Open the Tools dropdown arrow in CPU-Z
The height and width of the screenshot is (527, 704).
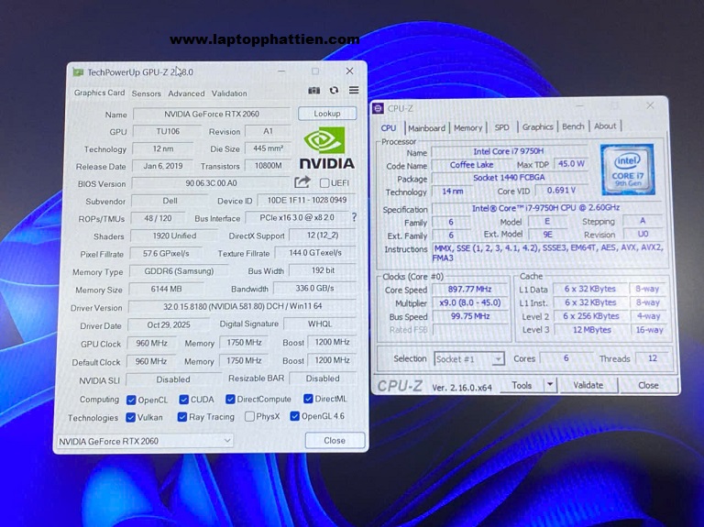[550, 386]
